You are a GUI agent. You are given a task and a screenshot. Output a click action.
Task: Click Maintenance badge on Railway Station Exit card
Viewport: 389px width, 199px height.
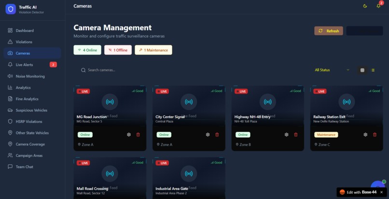(326, 135)
